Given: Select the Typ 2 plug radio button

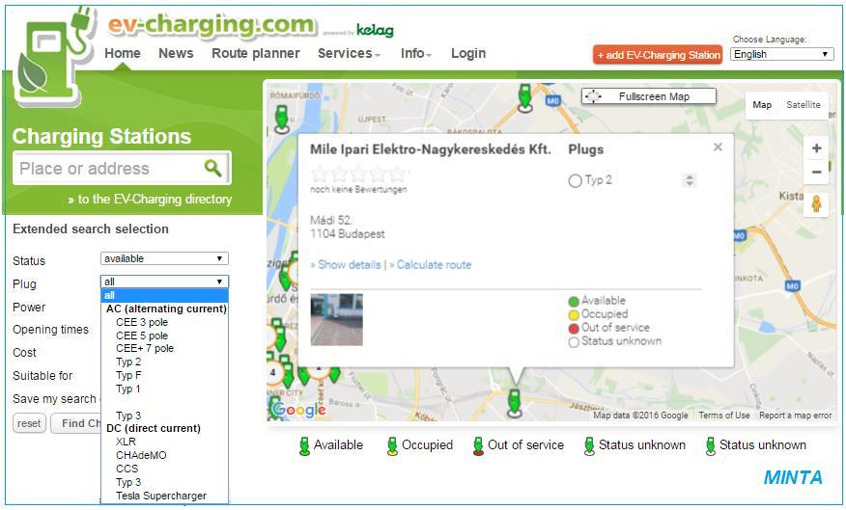Looking at the screenshot, I should (576, 180).
